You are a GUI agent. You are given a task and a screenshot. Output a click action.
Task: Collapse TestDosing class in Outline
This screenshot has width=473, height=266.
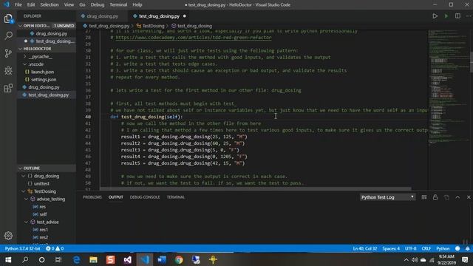[23, 191]
